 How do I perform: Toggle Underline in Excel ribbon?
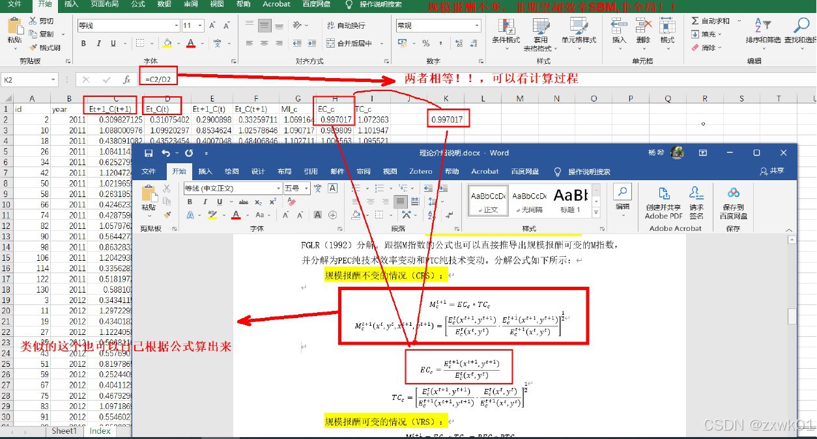pyautogui.click(x=113, y=44)
